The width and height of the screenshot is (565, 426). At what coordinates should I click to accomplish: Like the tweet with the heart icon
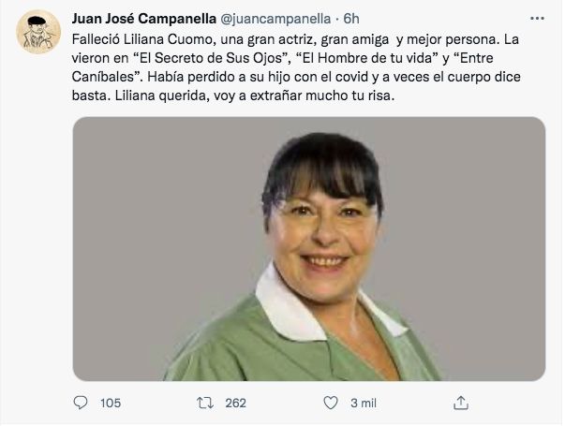[331, 403]
